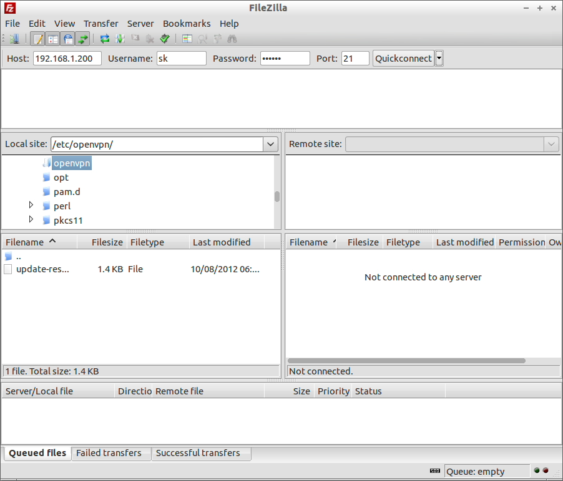Screen dimensions: 563x481
Task: Click the green activity indicator light
Action: pyautogui.click(x=537, y=470)
